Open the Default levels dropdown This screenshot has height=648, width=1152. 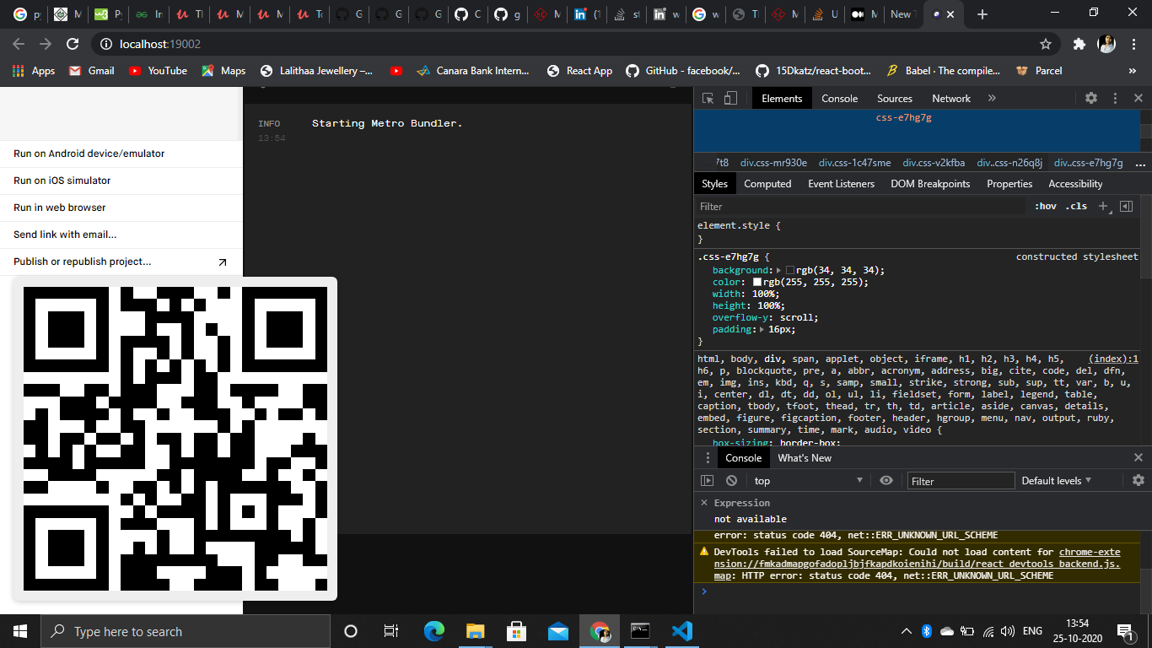click(1057, 480)
